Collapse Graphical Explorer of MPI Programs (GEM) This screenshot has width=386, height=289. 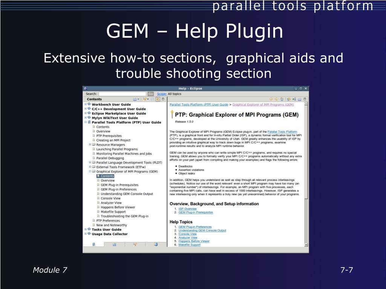point(90,171)
